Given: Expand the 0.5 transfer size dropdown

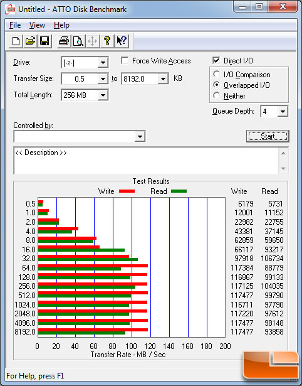Looking at the screenshot, I should pyautogui.click(x=103, y=79).
